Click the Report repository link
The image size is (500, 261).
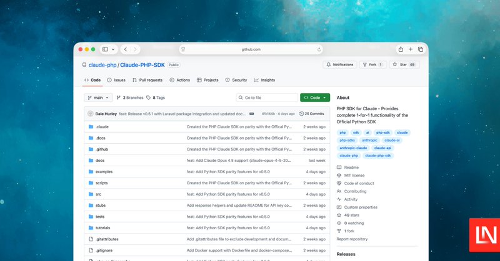[x=352, y=239]
